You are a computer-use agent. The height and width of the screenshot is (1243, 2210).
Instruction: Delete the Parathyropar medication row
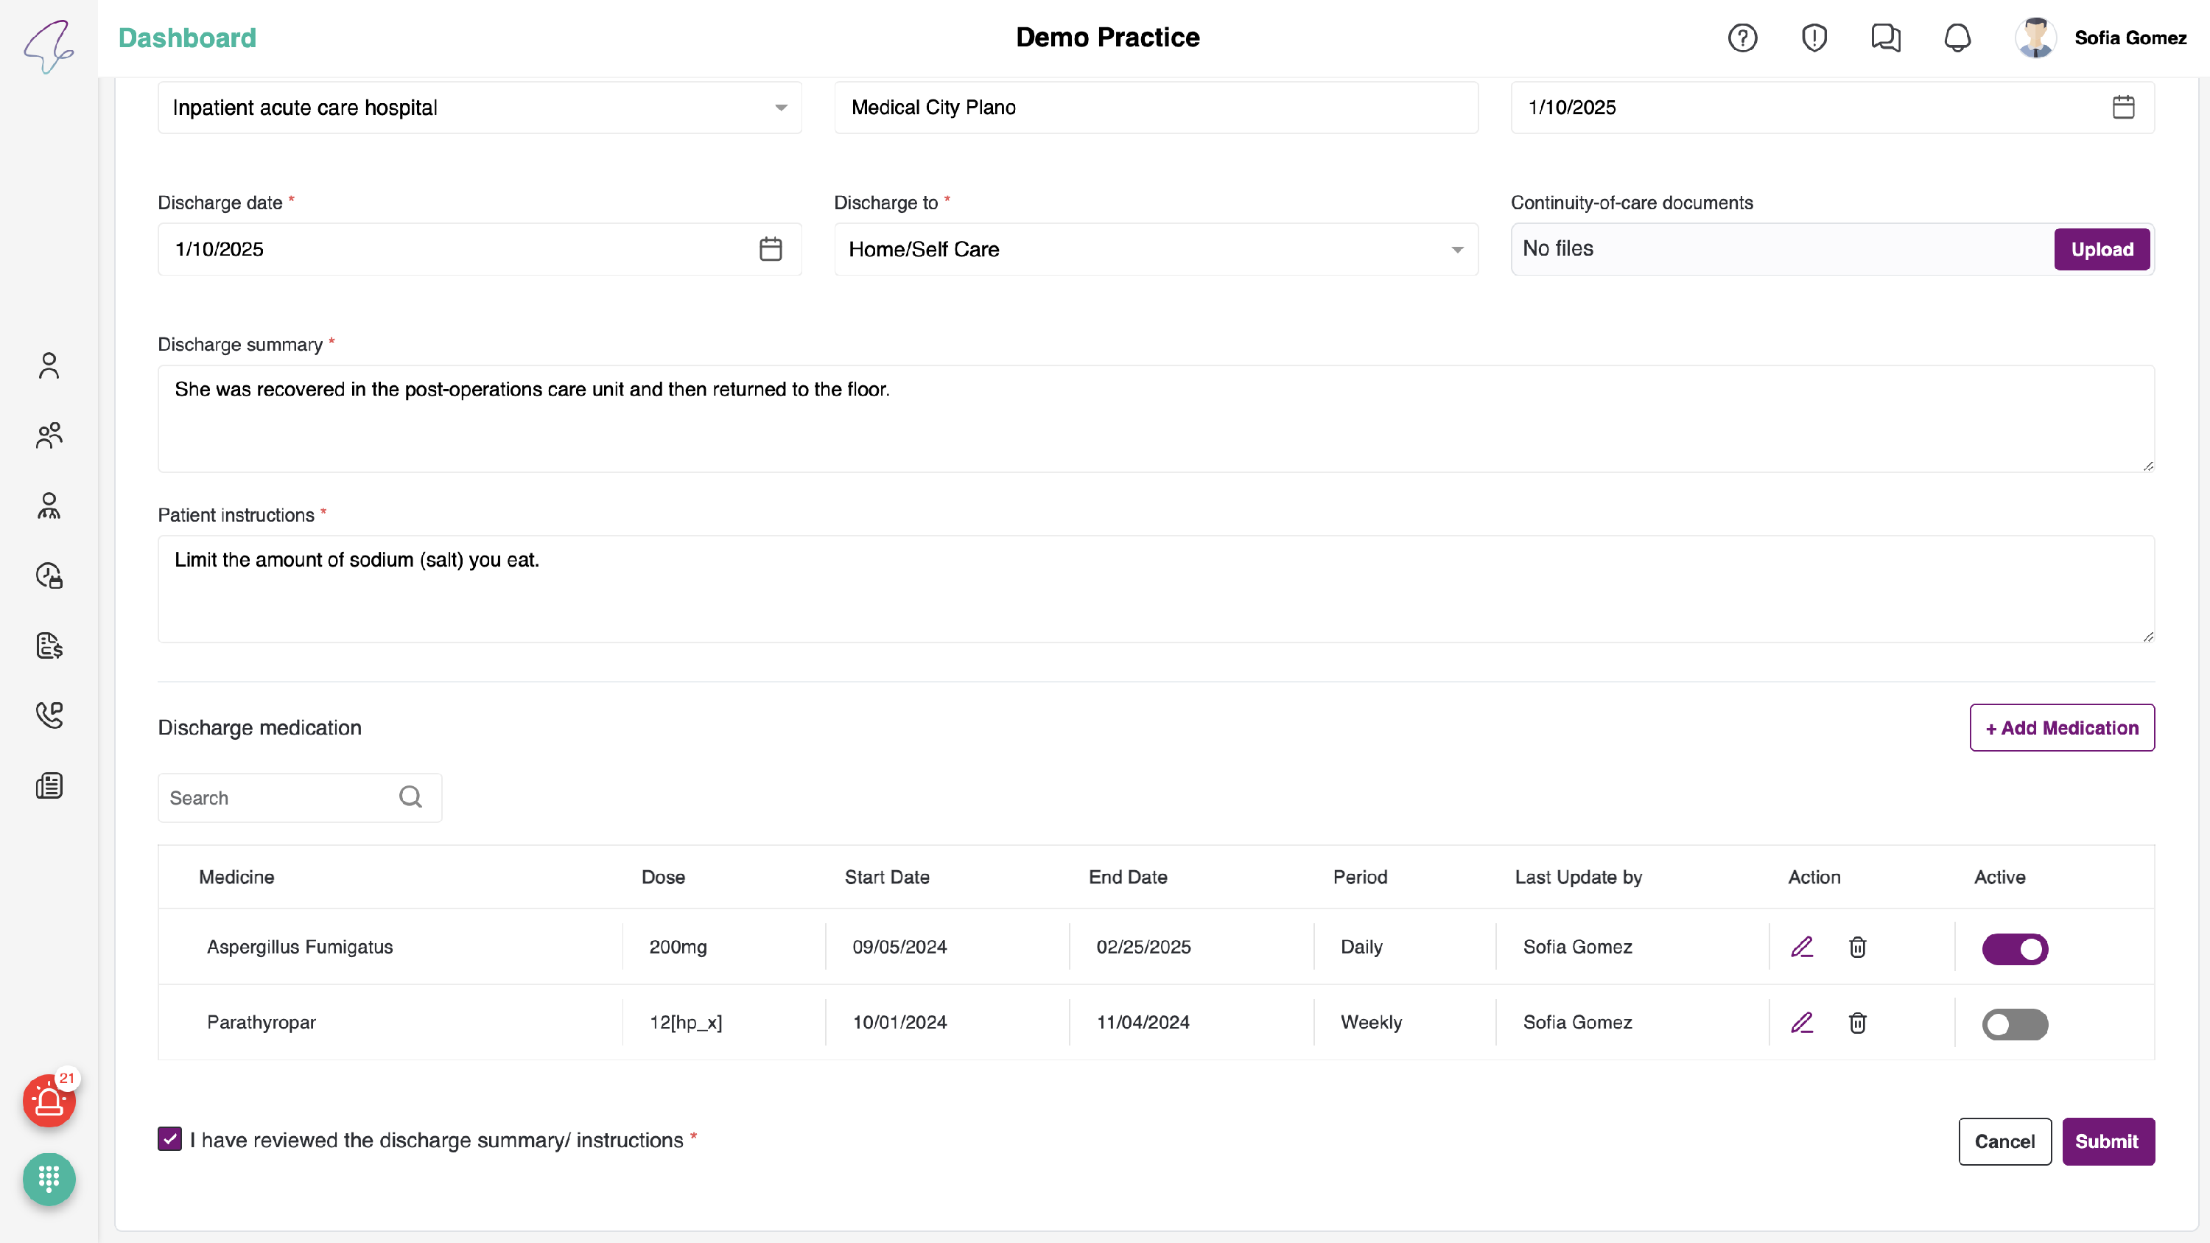pyautogui.click(x=1857, y=1023)
